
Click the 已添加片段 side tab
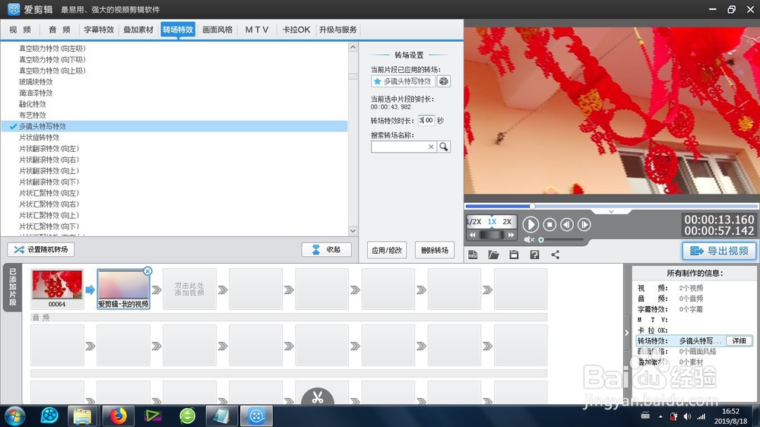[x=13, y=287]
